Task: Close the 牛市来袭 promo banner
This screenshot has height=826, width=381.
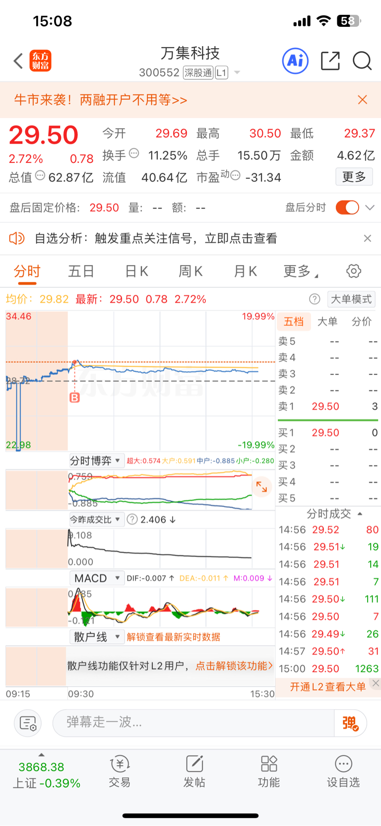Action: click(x=363, y=100)
